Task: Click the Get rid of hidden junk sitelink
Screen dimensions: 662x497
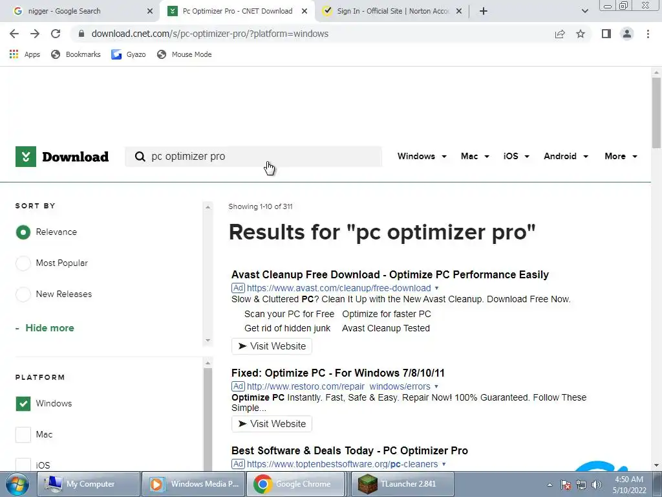Action: [287, 328]
